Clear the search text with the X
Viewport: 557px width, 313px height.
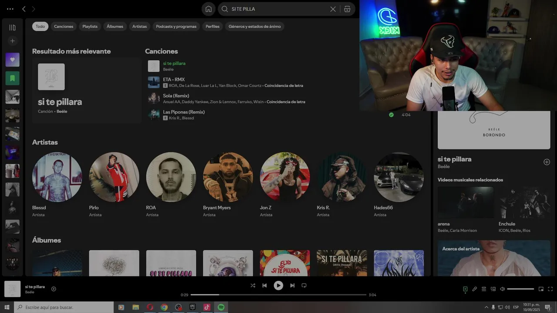[x=333, y=9]
